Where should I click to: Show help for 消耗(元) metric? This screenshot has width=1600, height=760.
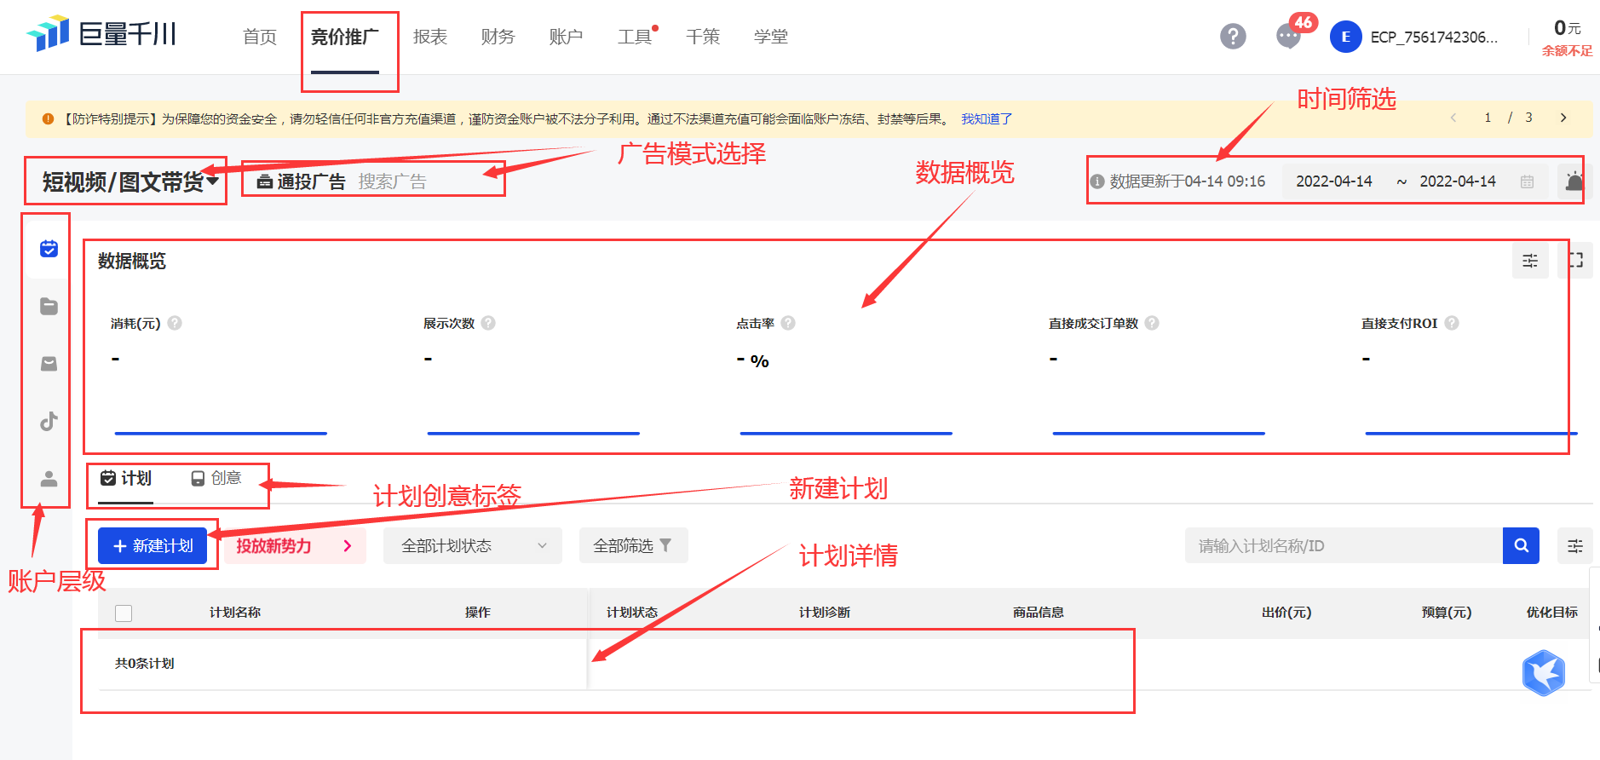175,323
